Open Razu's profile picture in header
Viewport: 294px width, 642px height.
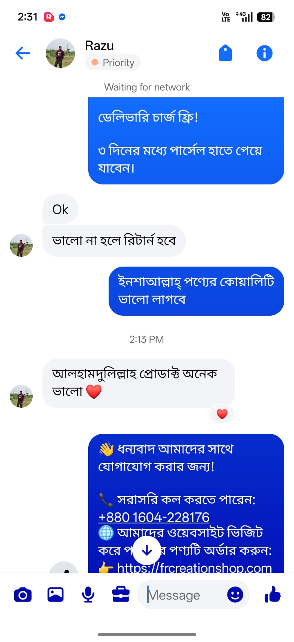click(x=60, y=53)
